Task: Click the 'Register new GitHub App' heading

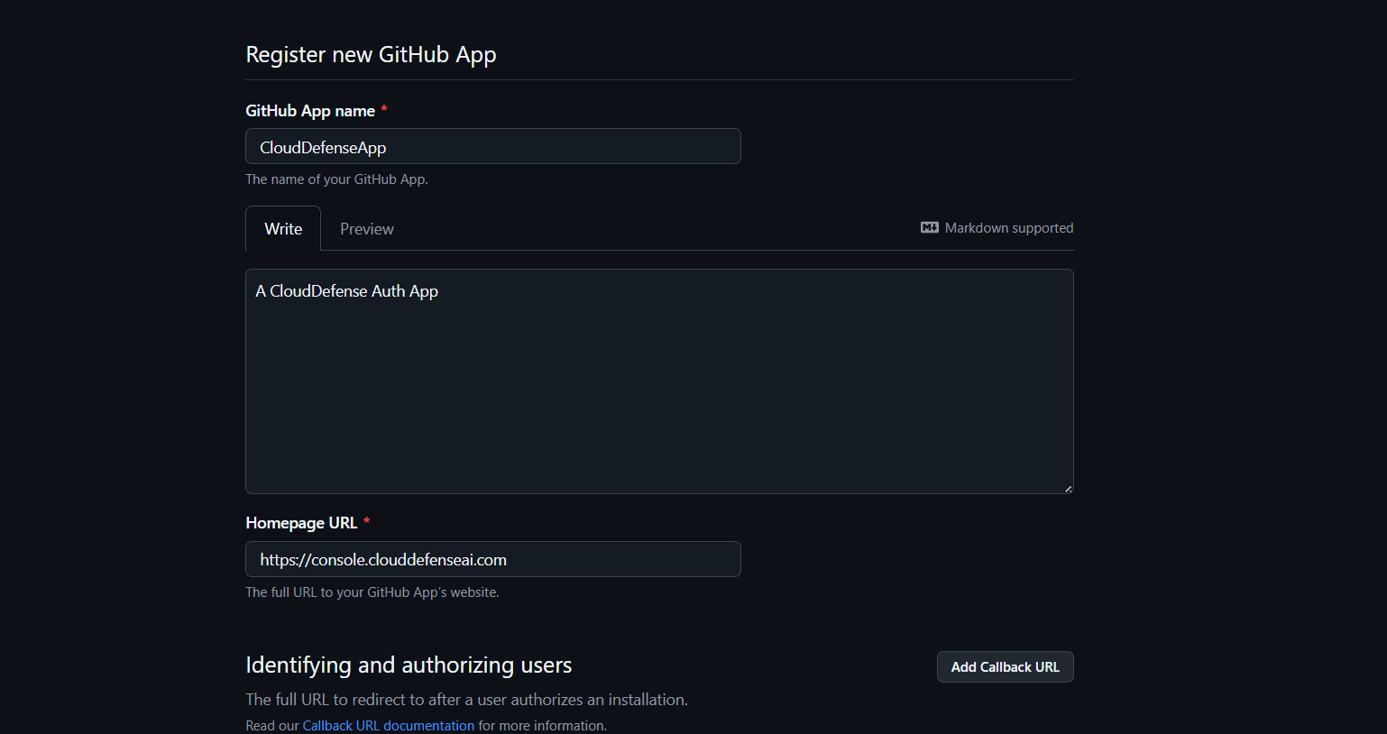Action: [371, 54]
